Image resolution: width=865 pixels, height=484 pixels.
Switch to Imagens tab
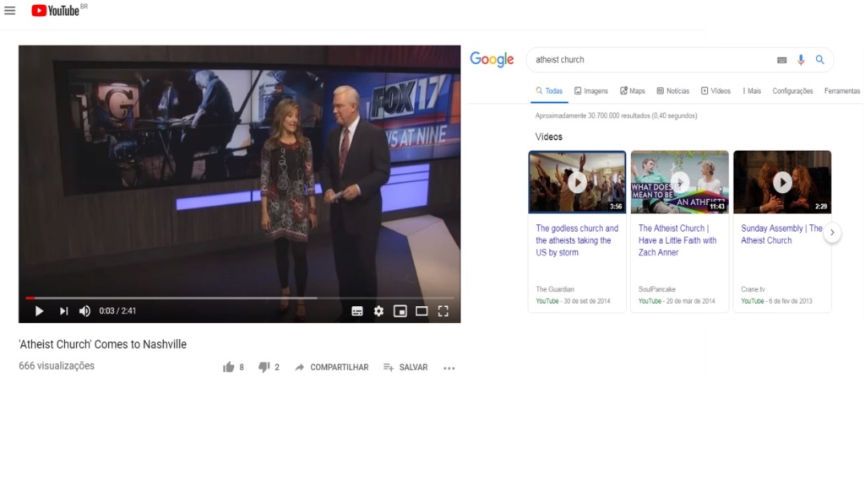coord(590,91)
